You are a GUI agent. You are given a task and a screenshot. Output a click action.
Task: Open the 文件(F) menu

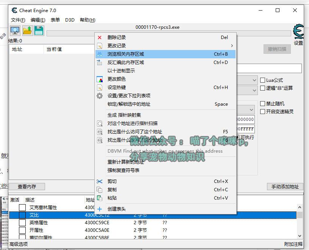tap(18, 20)
